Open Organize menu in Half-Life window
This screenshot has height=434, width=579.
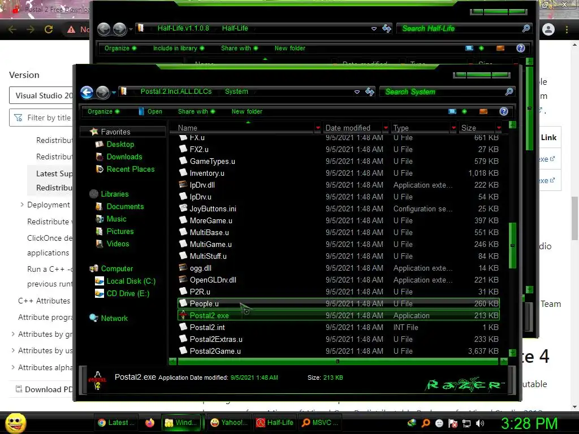(120, 49)
